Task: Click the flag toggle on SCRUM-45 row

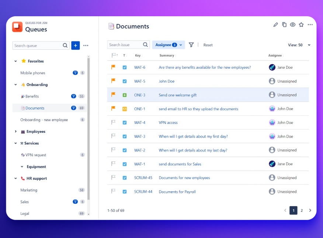Action: pos(113,177)
